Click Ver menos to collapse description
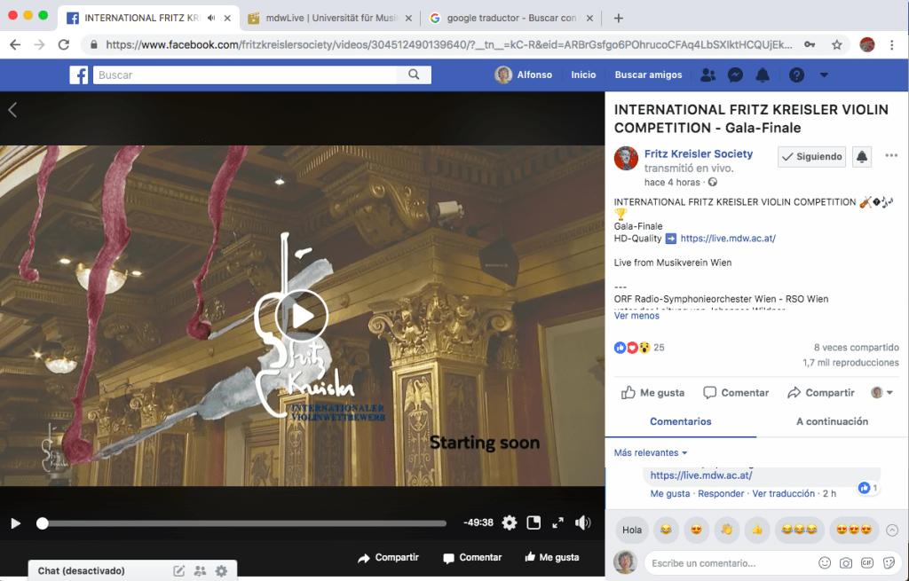 (x=636, y=316)
